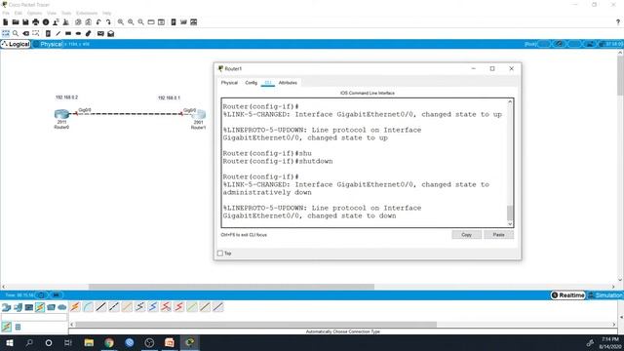Click the Save floppy disk icon
The height and width of the screenshot is (351, 624).
coord(25,22)
